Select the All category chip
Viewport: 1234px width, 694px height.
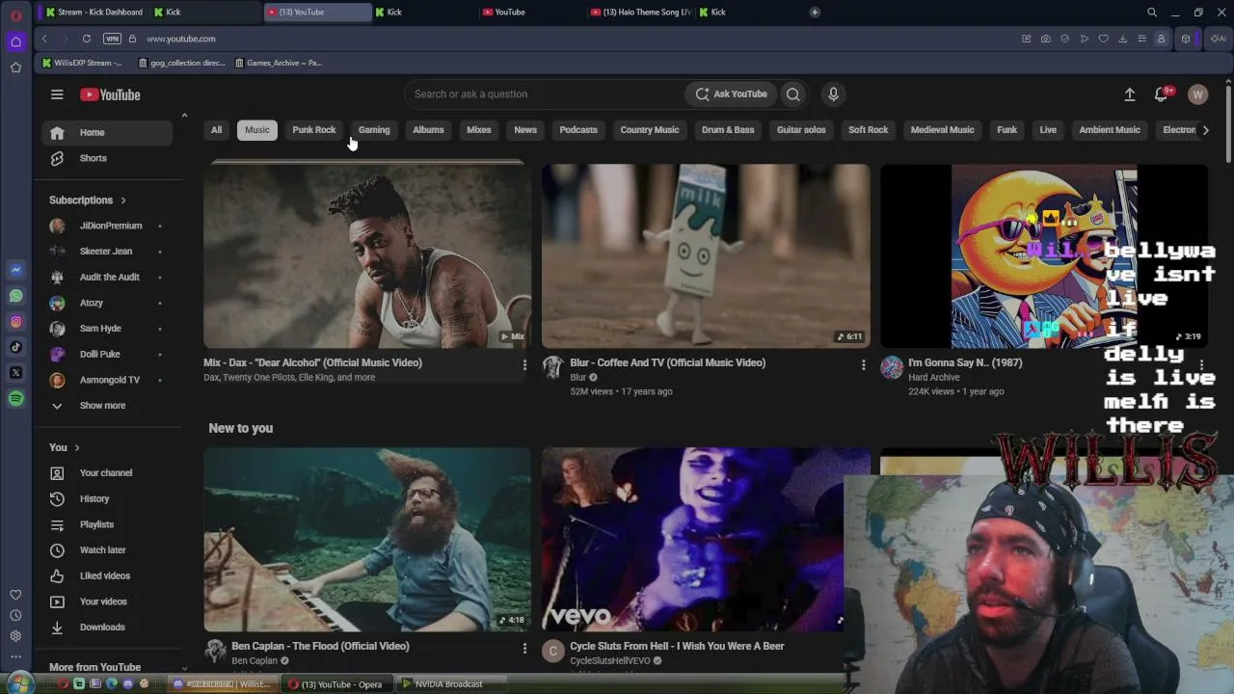pyautogui.click(x=216, y=130)
